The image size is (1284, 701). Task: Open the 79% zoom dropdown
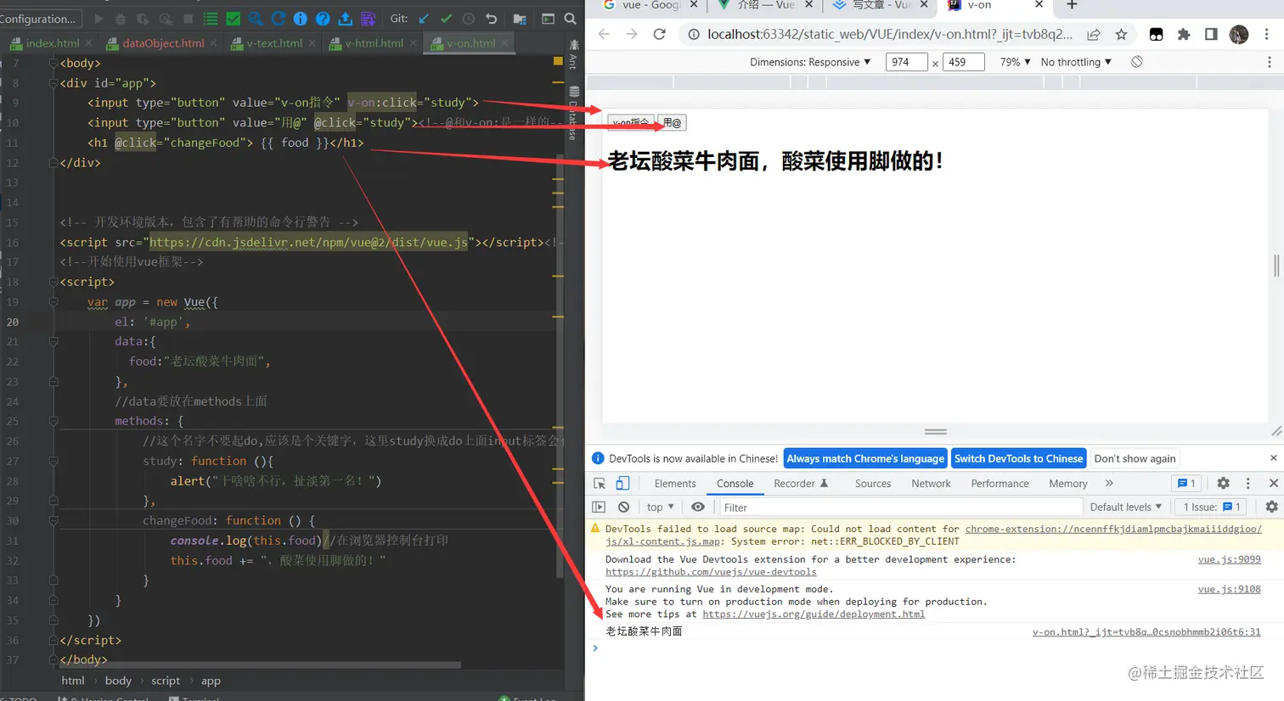point(1016,62)
